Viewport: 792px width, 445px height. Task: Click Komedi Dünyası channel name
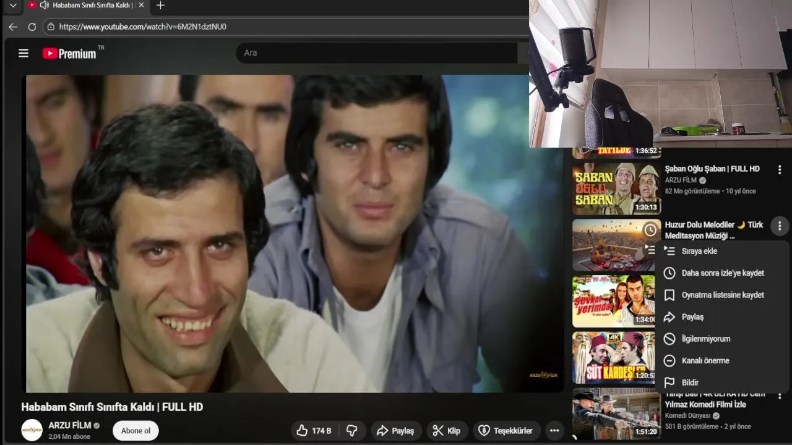688,416
